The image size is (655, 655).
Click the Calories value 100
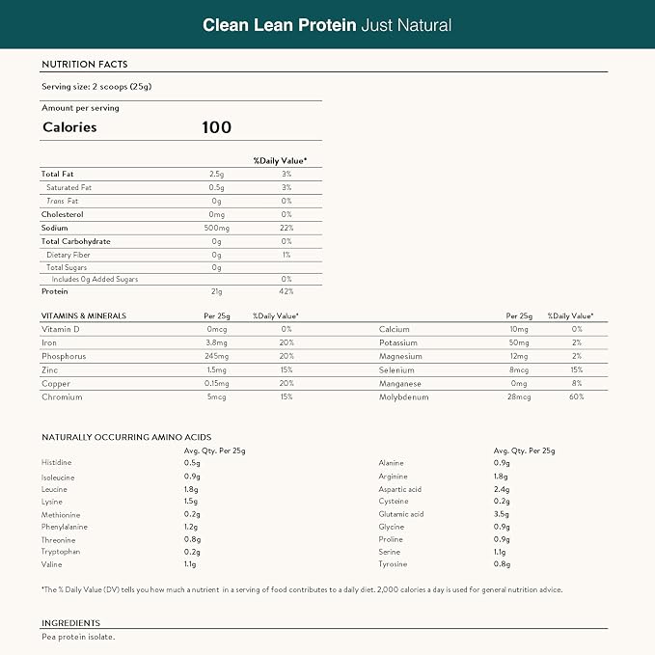tap(216, 127)
